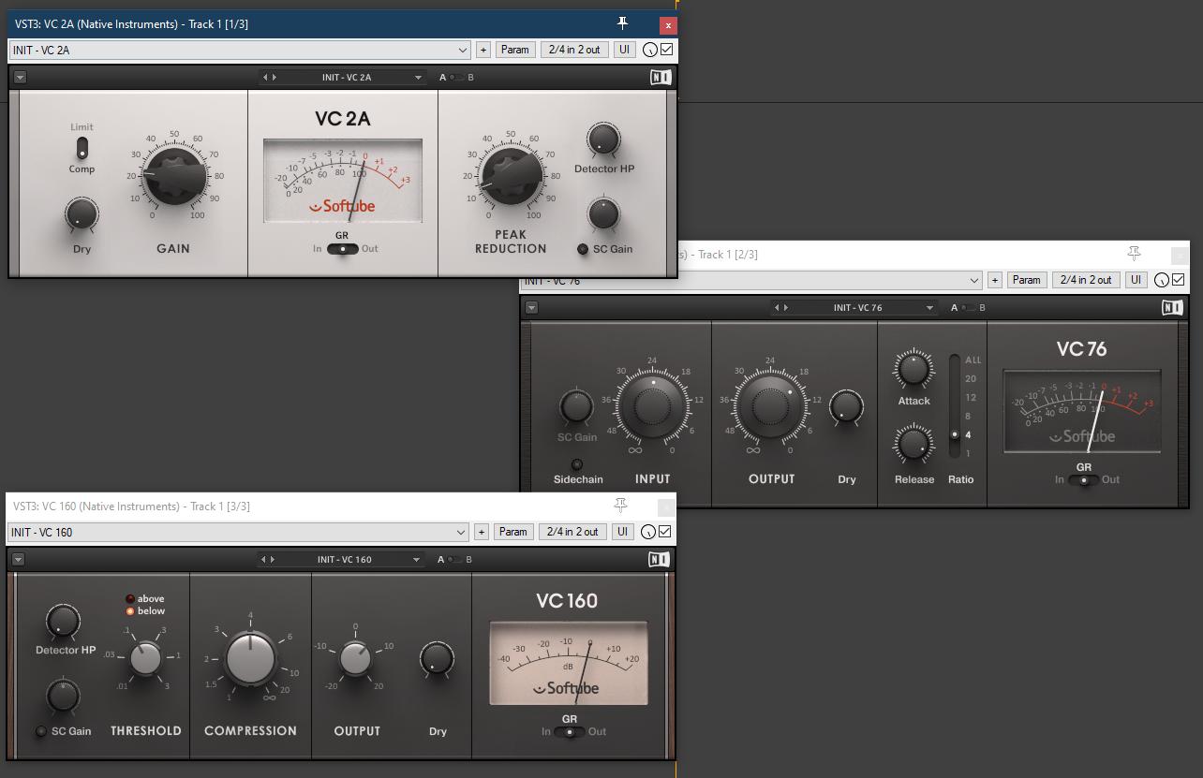Click the VC 2A SC Gain knob

point(604,213)
